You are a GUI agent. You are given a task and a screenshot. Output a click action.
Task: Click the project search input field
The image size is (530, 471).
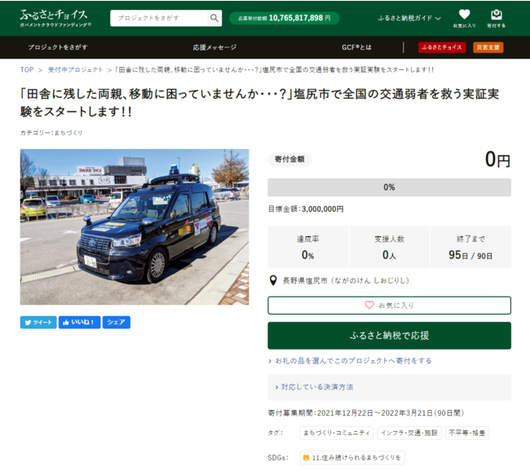[159, 18]
